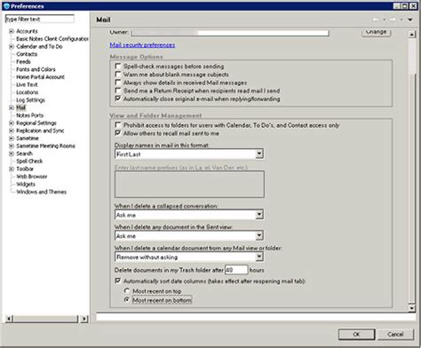Click the Preferences window title icon
The height and width of the screenshot is (348, 421).
[x=6, y=6]
